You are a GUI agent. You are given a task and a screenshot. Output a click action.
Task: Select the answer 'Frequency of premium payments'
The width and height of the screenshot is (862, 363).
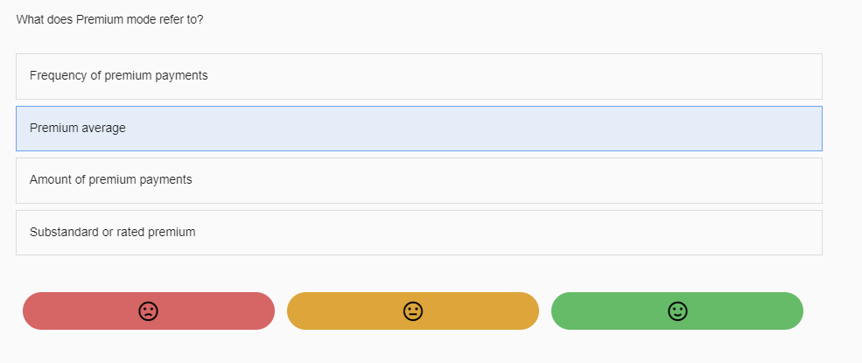[x=418, y=76]
